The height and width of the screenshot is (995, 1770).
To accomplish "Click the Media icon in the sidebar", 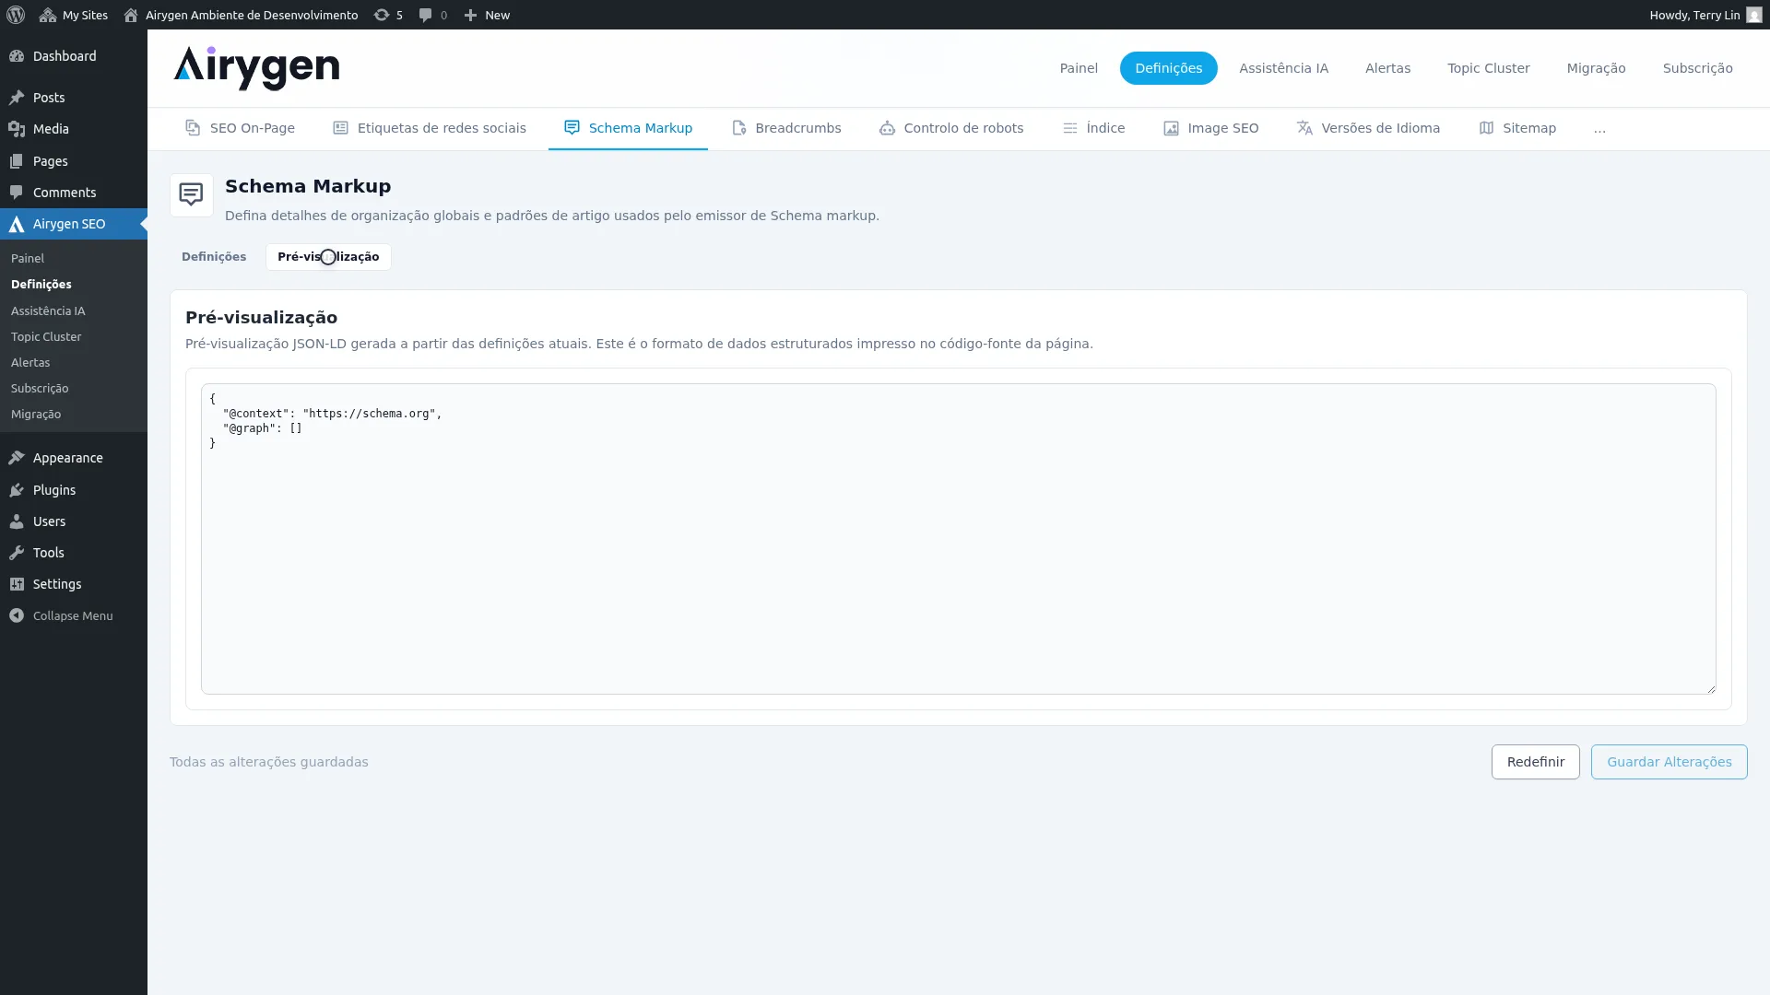I will click(17, 129).
